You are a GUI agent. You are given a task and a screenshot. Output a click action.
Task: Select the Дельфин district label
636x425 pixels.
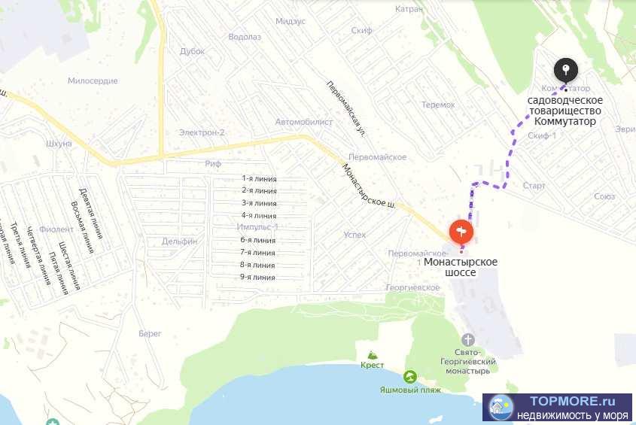tap(179, 241)
